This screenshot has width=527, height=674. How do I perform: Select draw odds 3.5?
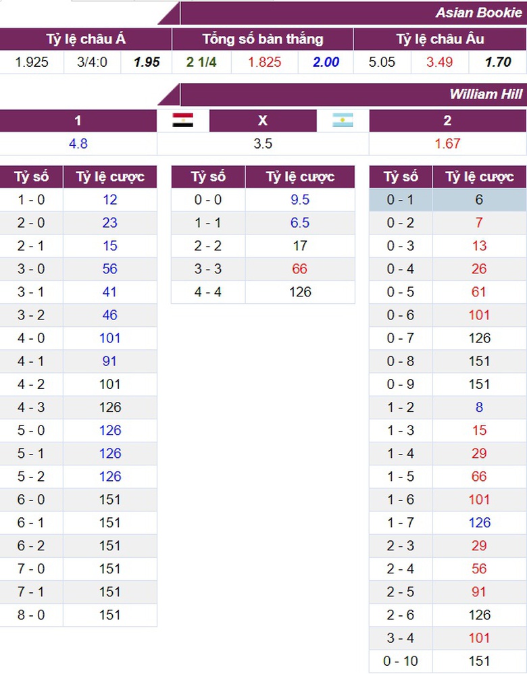pos(263,144)
